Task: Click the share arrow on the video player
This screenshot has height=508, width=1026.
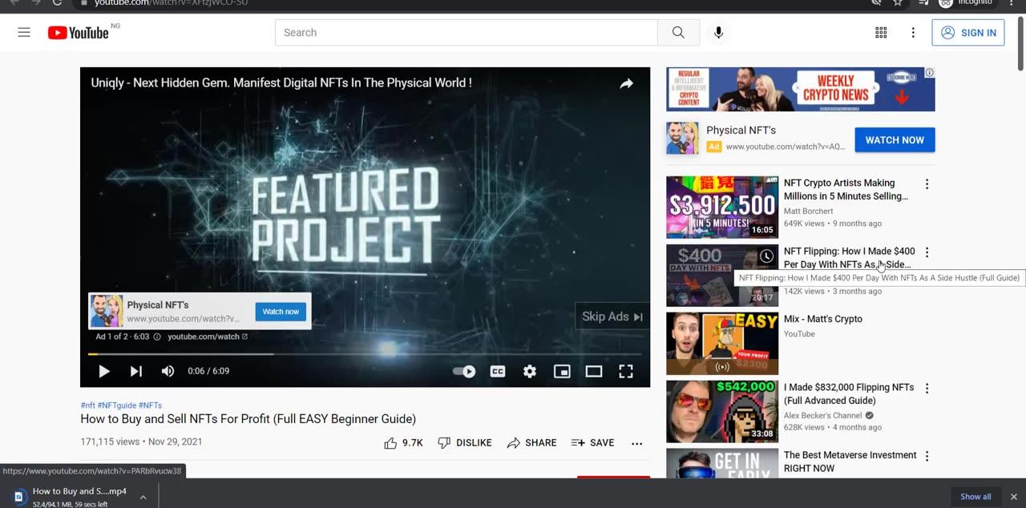Action: click(626, 83)
